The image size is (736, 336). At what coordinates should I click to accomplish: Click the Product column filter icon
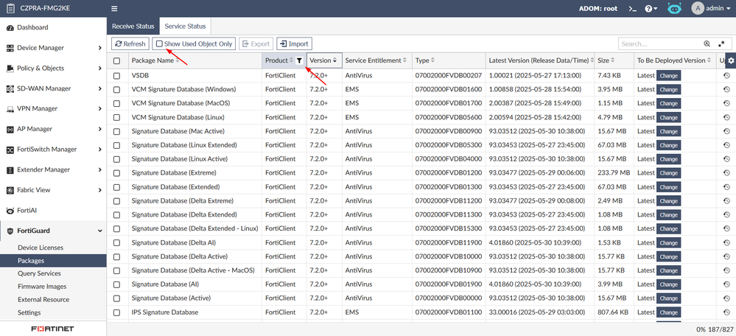point(299,60)
